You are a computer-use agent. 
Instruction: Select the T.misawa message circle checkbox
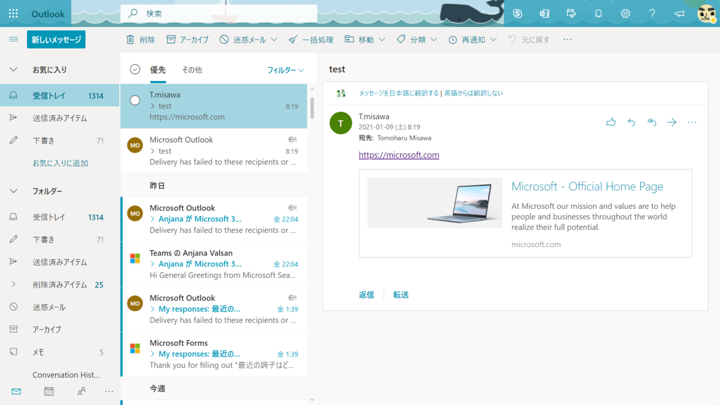point(135,100)
